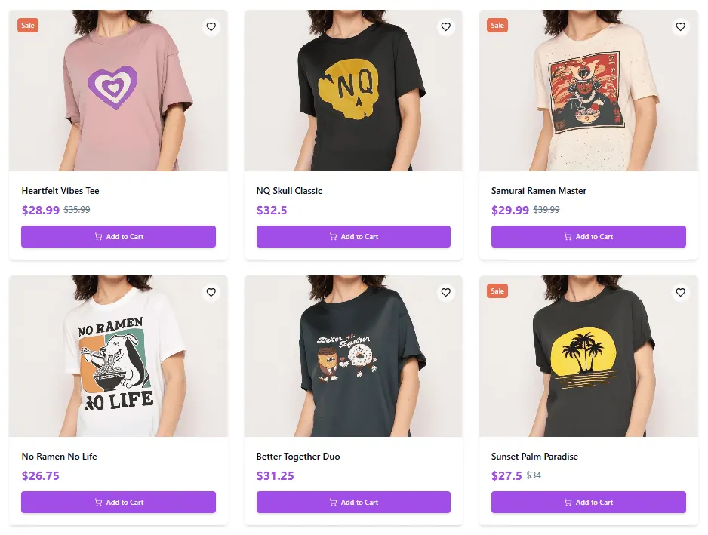Click the Sale badge on Heartfelt Vibes Tee

tap(28, 26)
